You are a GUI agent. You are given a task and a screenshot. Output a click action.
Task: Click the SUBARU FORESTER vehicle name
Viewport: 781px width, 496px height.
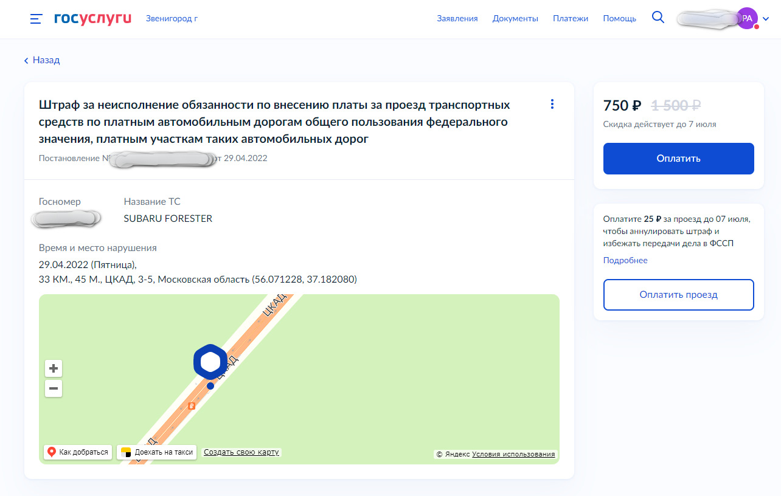pos(168,218)
